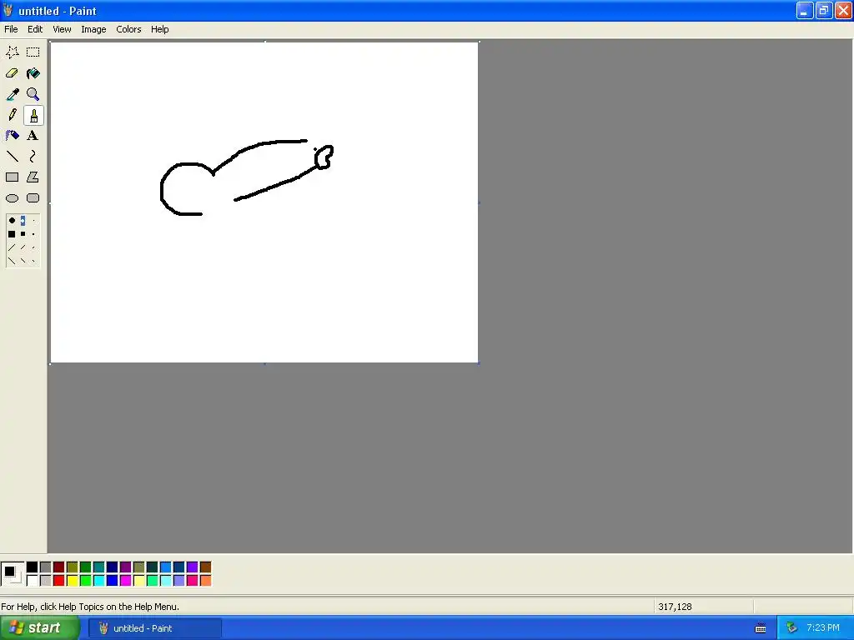Screen dimensions: 854x640
Task: Click the on-screen keyboard tray icon
Action: click(761, 628)
